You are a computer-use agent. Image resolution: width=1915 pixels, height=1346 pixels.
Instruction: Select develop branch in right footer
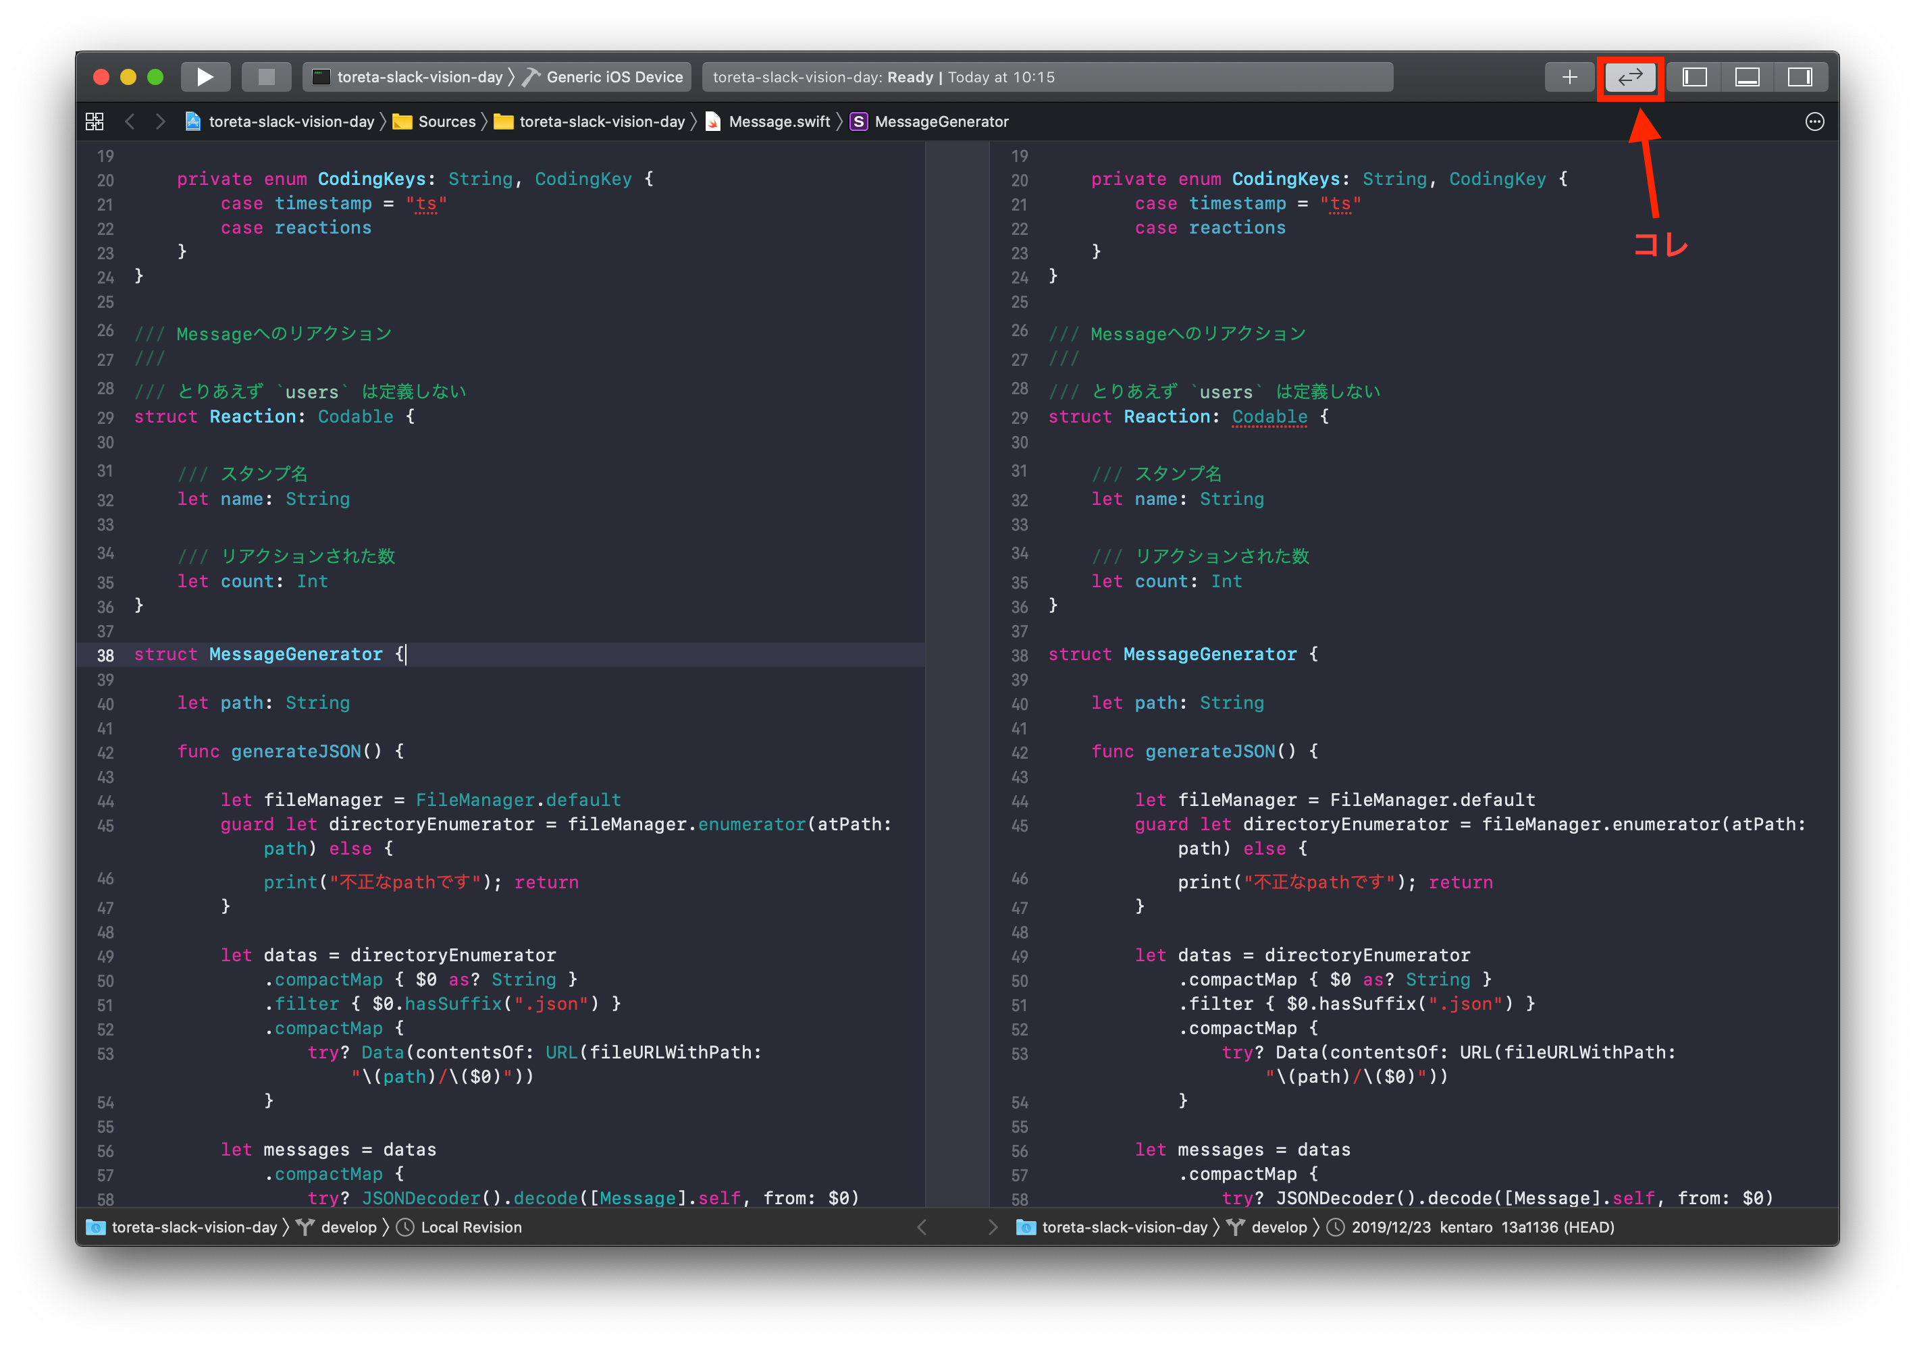tap(1280, 1227)
